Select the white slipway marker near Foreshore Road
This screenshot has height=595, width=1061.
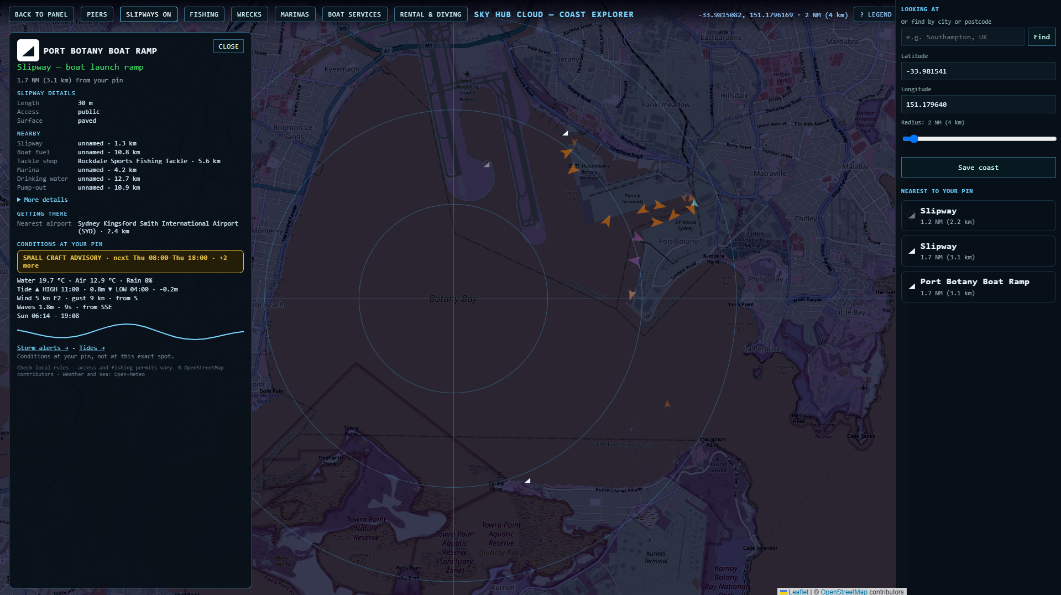pyautogui.click(x=565, y=133)
